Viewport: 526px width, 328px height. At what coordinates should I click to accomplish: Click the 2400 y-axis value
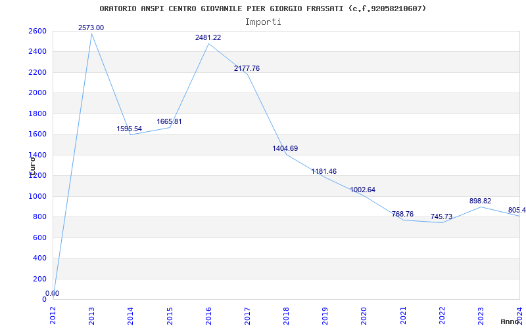coord(37,52)
